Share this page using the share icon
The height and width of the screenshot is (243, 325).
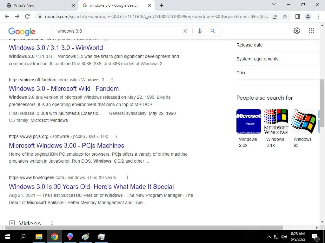(x=275, y=16)
